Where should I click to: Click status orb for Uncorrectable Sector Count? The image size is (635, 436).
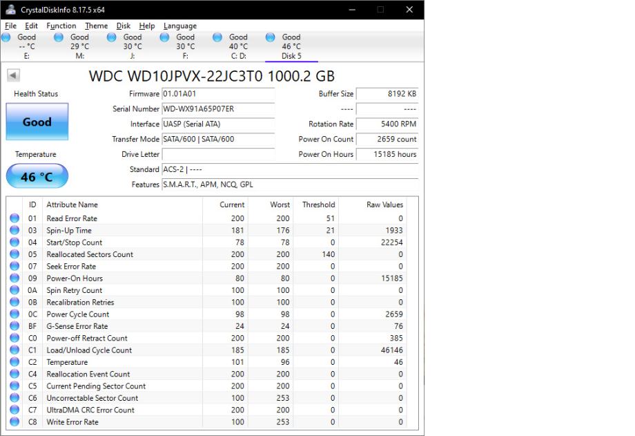click(x=14, y=397)
